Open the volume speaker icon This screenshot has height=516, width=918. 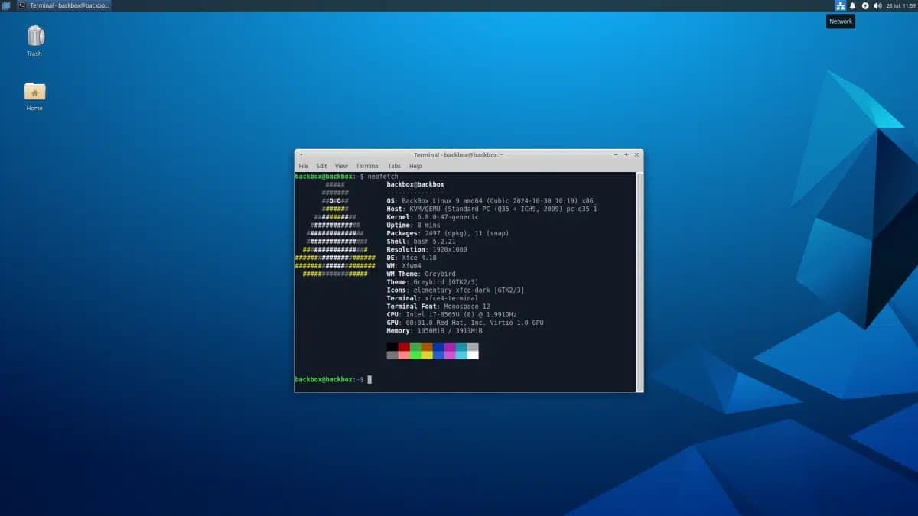click(x=877, y=5)
